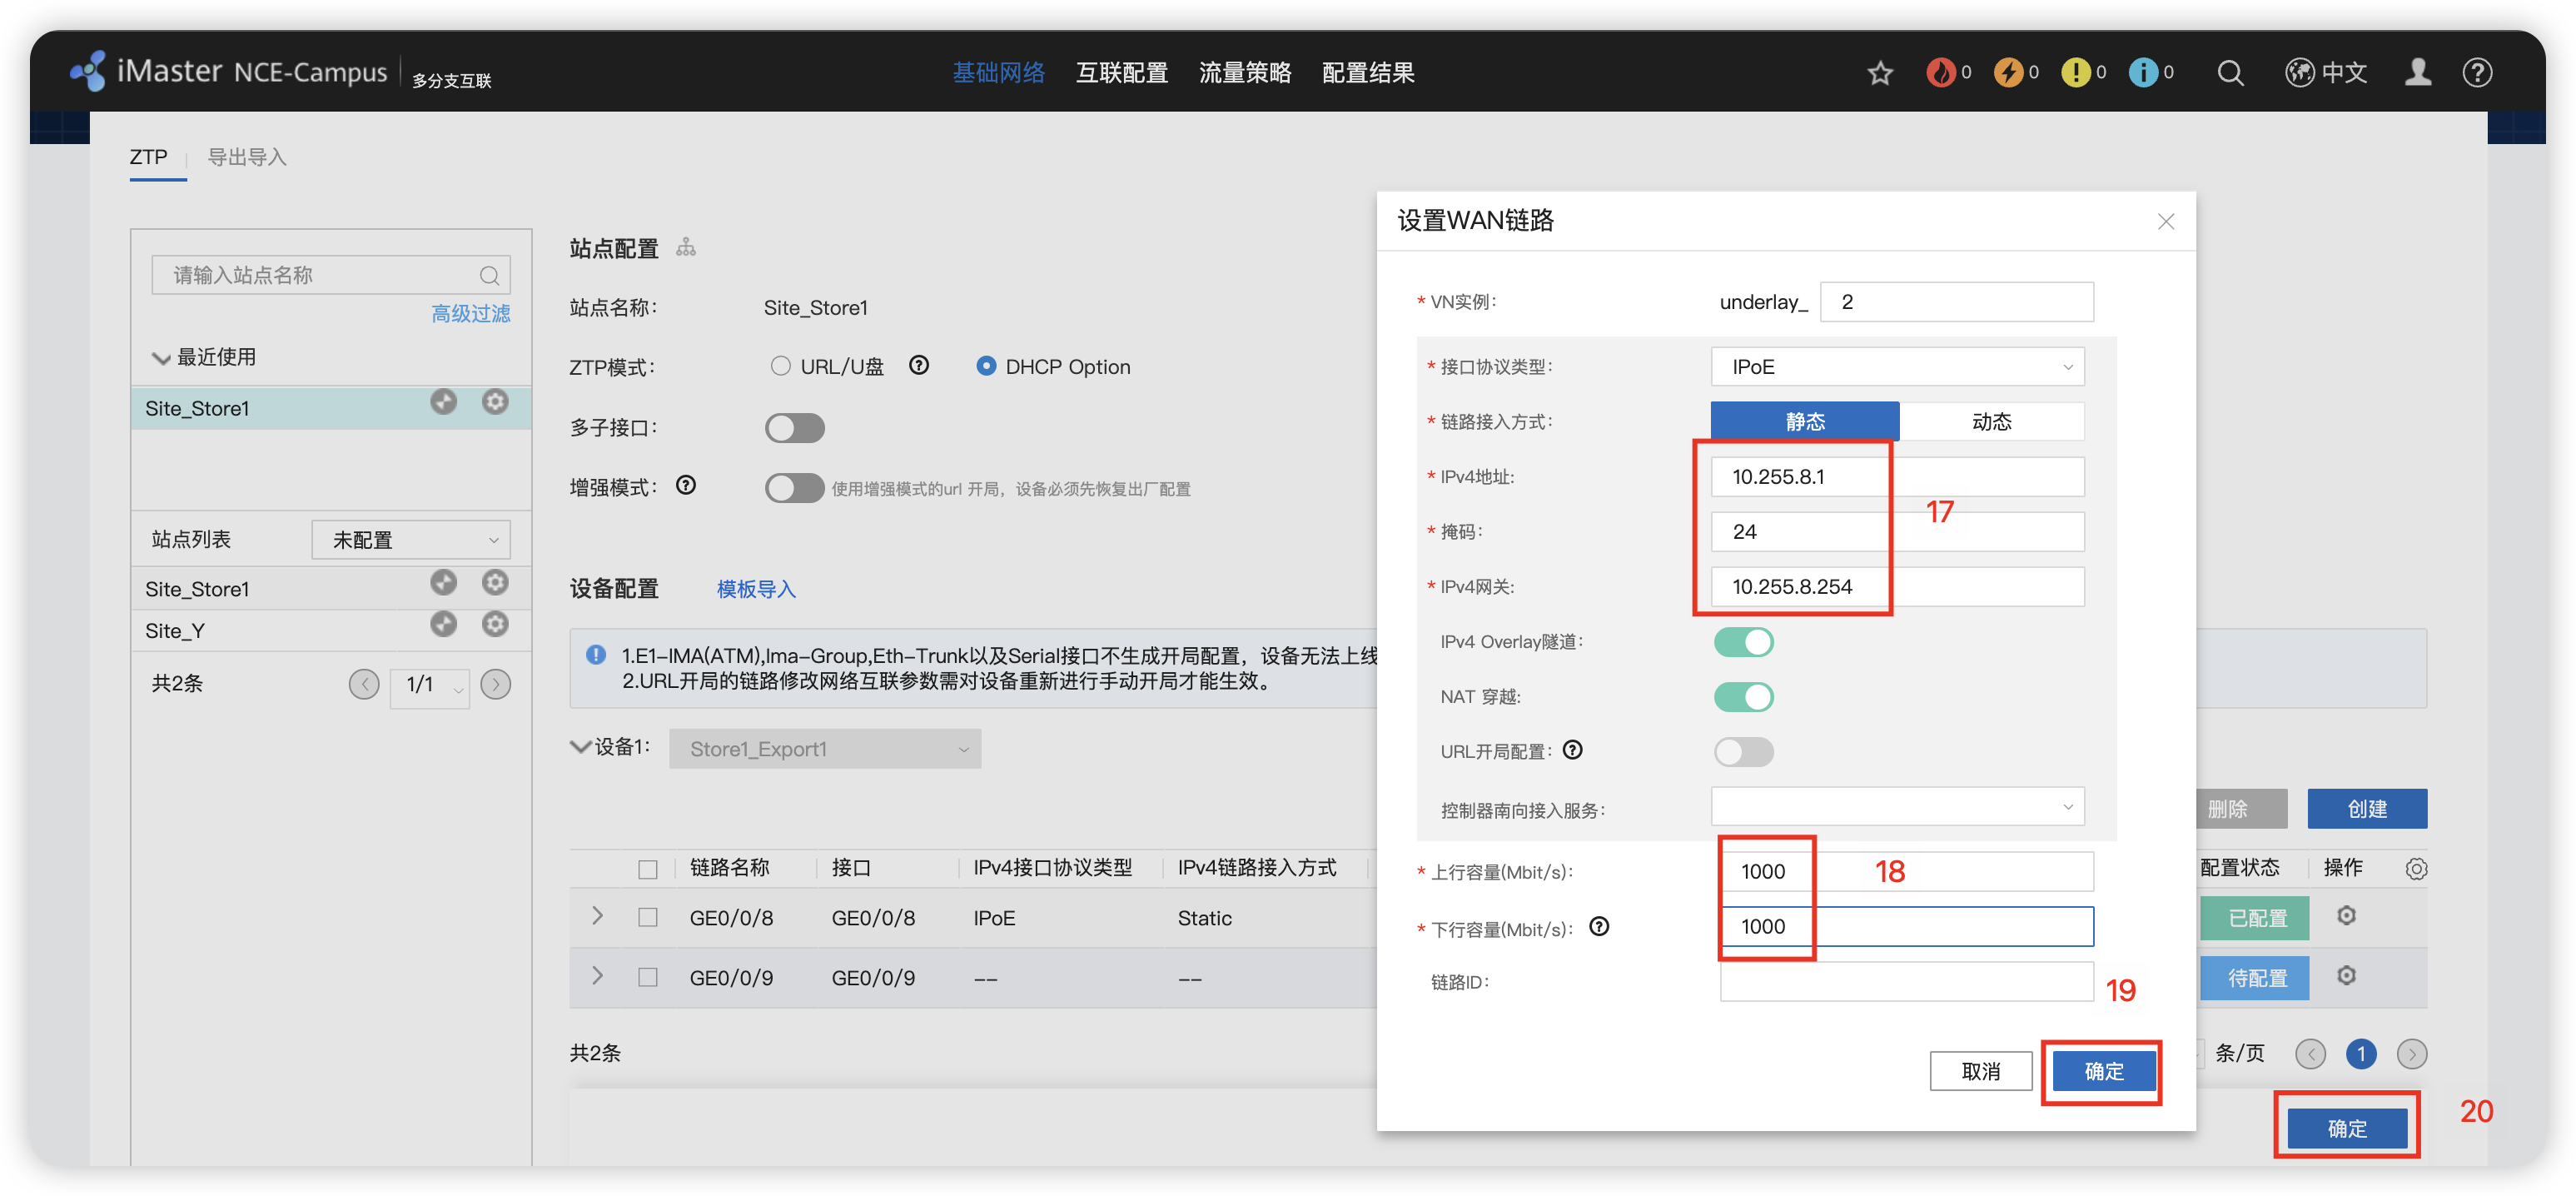Click the 模板导入 link
Viewport: 2576px width, 1196px height.
756,589
